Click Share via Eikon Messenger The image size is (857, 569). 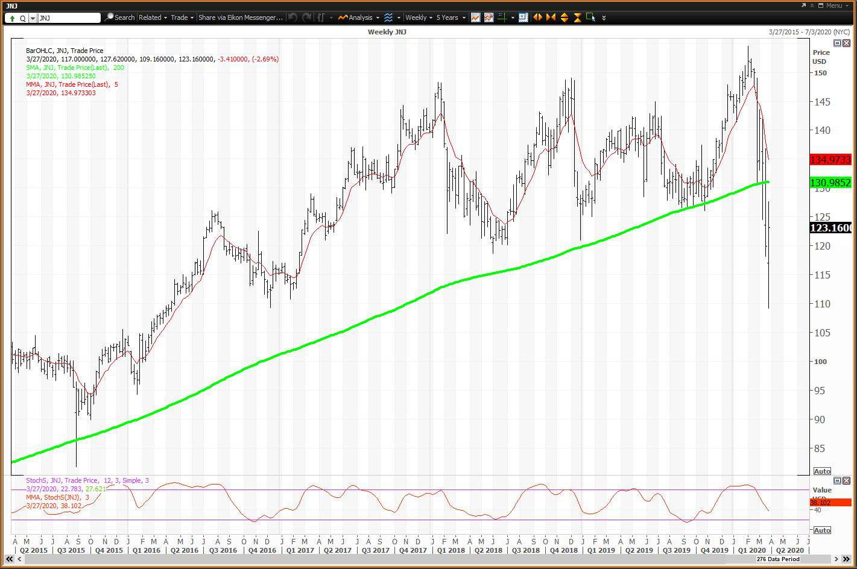click(240, 17)
